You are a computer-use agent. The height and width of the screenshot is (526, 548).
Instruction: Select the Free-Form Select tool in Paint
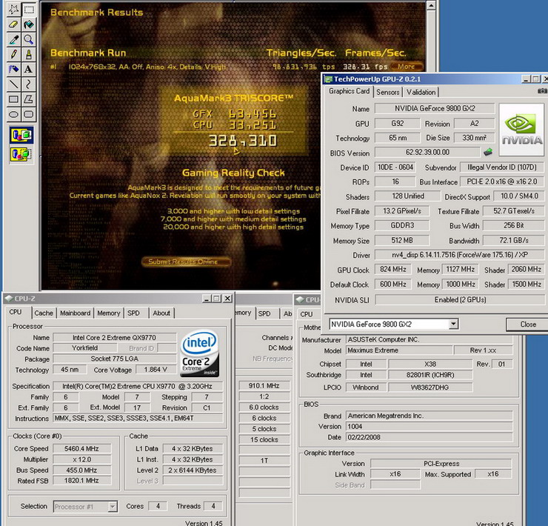[13, 9]
